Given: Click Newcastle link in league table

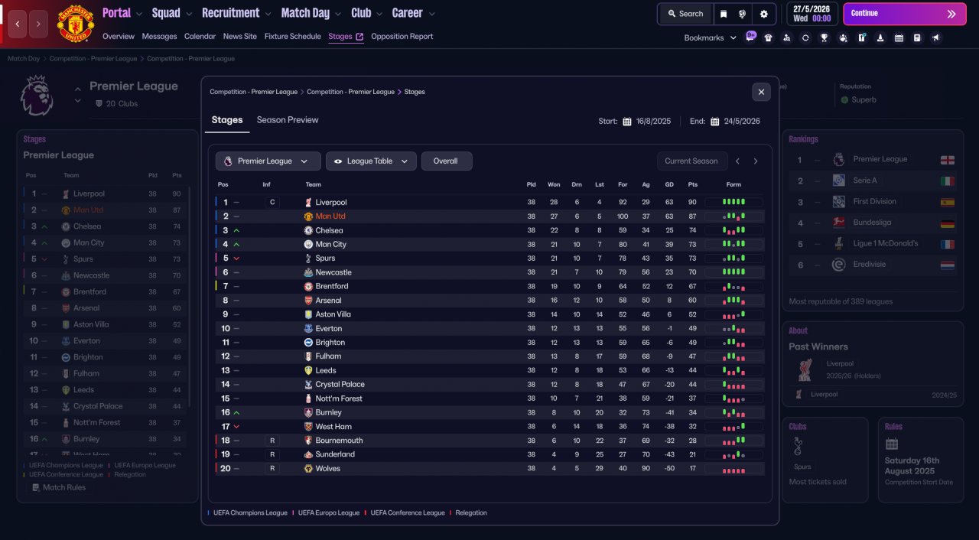Looking at the screenshot, I should pyautogui.click(x=333, y=272).
